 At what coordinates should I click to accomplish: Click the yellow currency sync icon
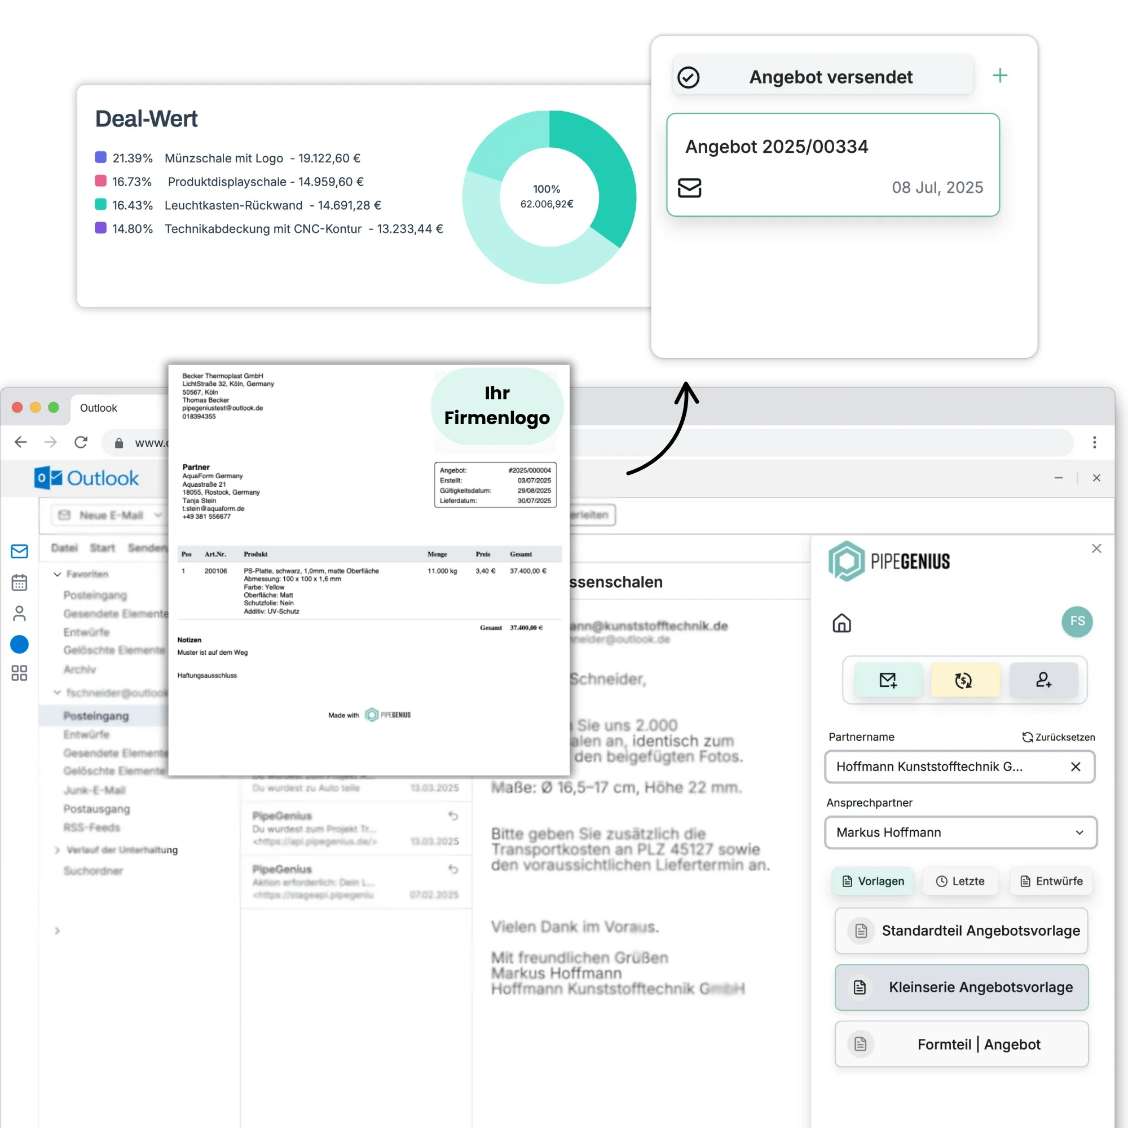963,680
